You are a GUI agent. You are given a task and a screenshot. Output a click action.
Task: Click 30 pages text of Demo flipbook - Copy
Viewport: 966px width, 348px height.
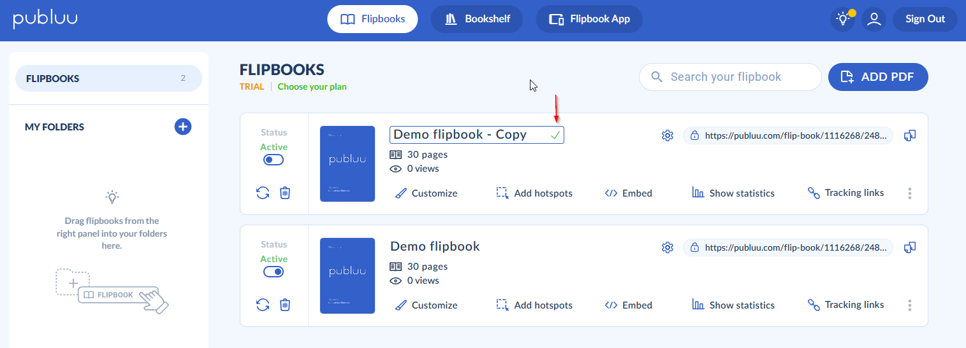click(x=427, y=155)
